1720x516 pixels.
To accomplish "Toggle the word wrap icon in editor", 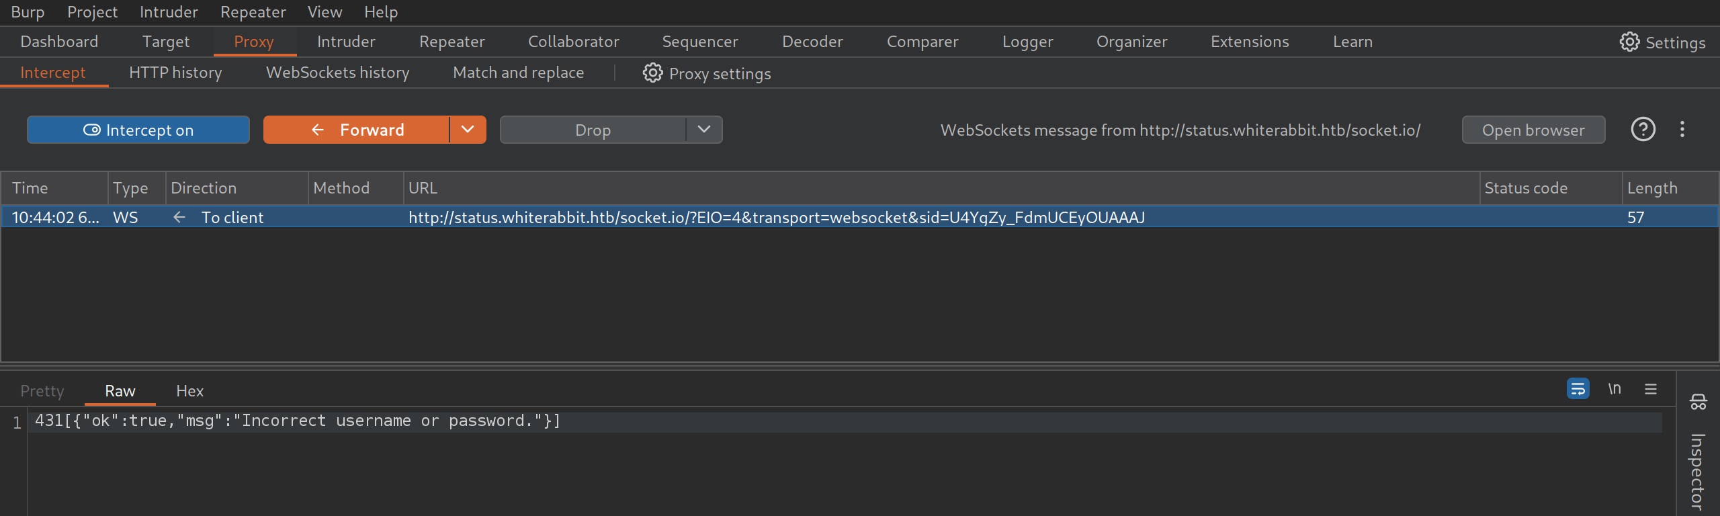I will (x=1578, y=389).
